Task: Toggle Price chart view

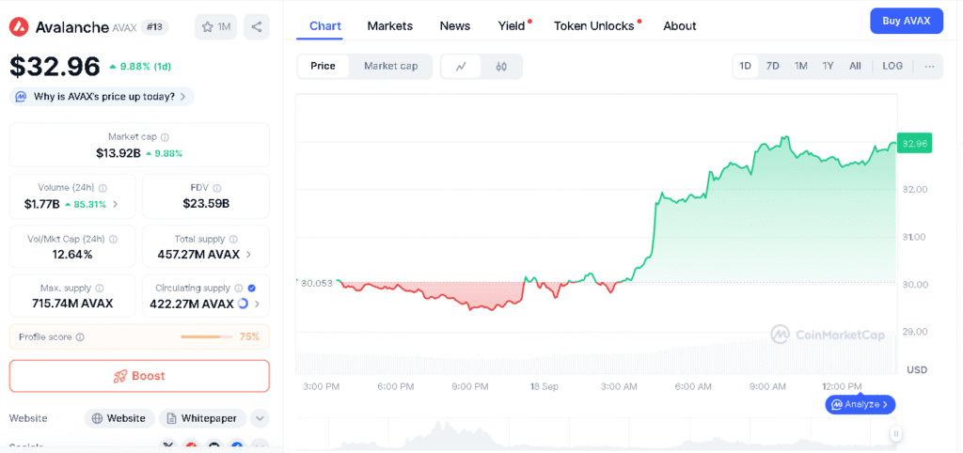Action: [323, 67]
